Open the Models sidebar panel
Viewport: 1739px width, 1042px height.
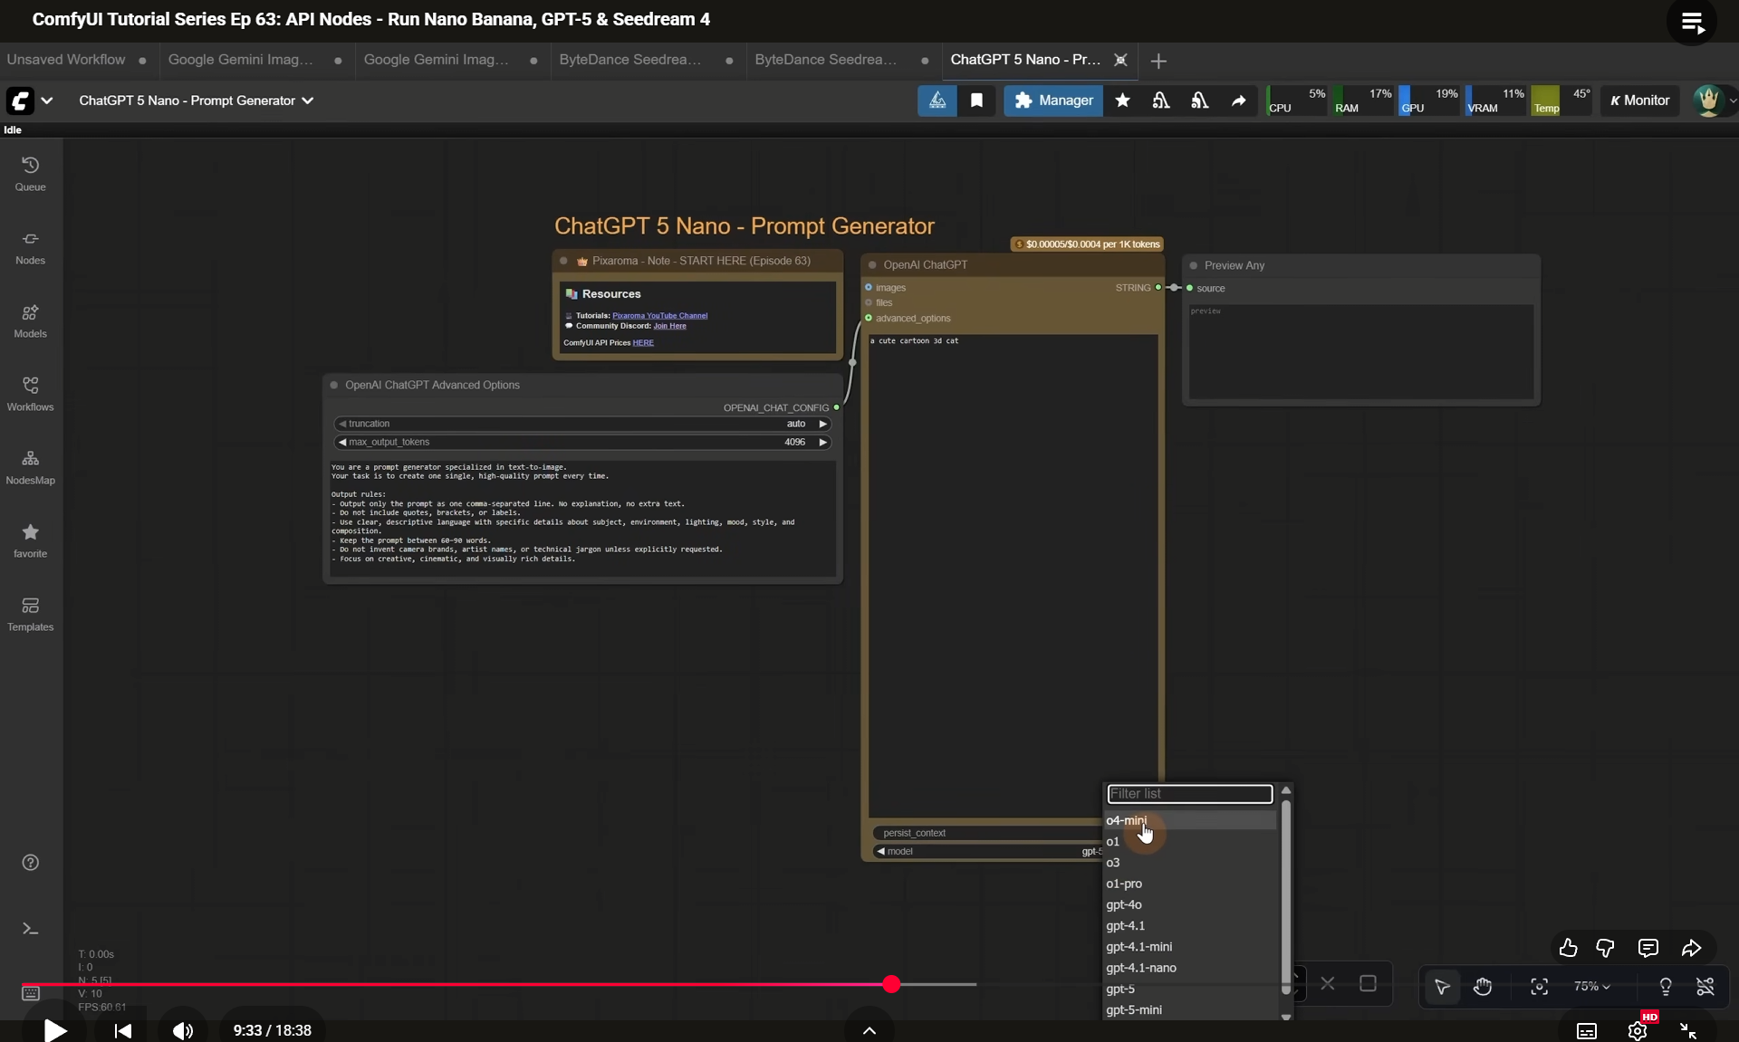(30, 320)
